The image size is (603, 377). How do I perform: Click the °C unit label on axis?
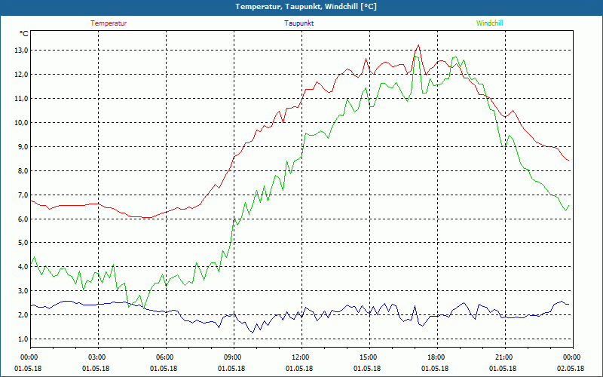click(24, 34)
